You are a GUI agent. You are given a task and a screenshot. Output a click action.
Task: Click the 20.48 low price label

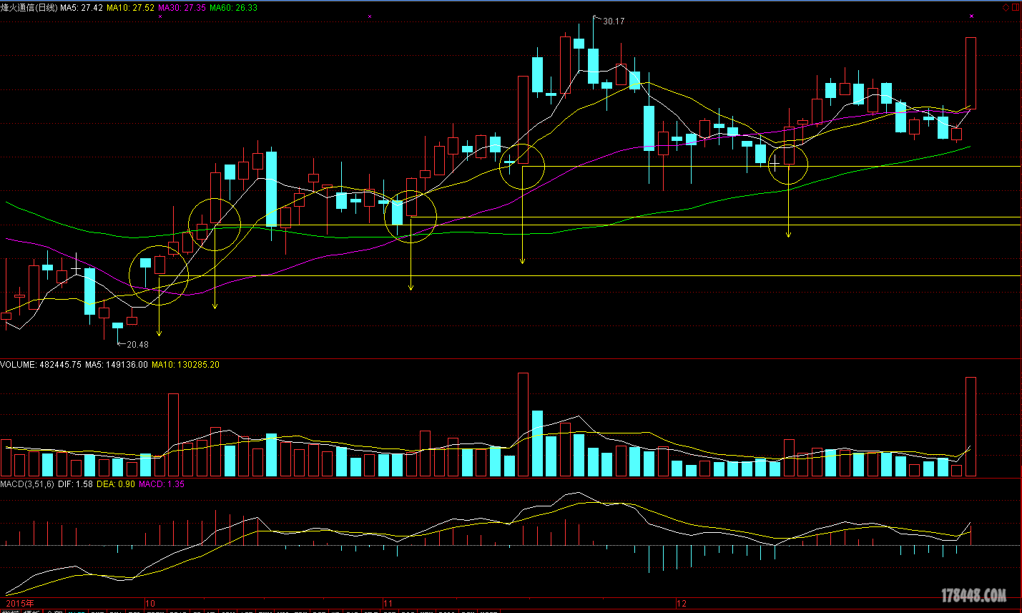tap(138, 344)
